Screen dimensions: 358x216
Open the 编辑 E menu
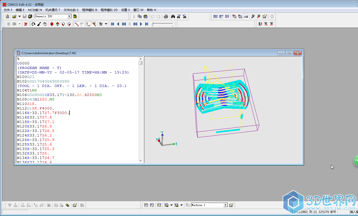click(x=20, y=10)
